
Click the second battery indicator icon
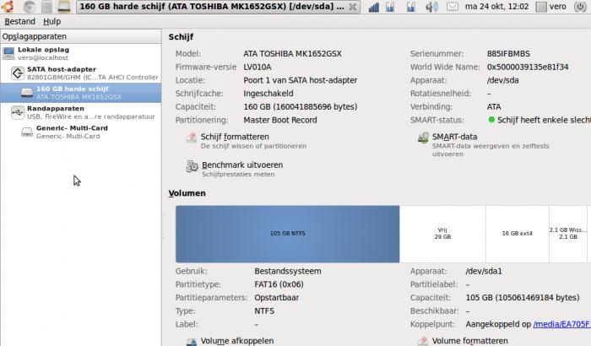[411, 7]
